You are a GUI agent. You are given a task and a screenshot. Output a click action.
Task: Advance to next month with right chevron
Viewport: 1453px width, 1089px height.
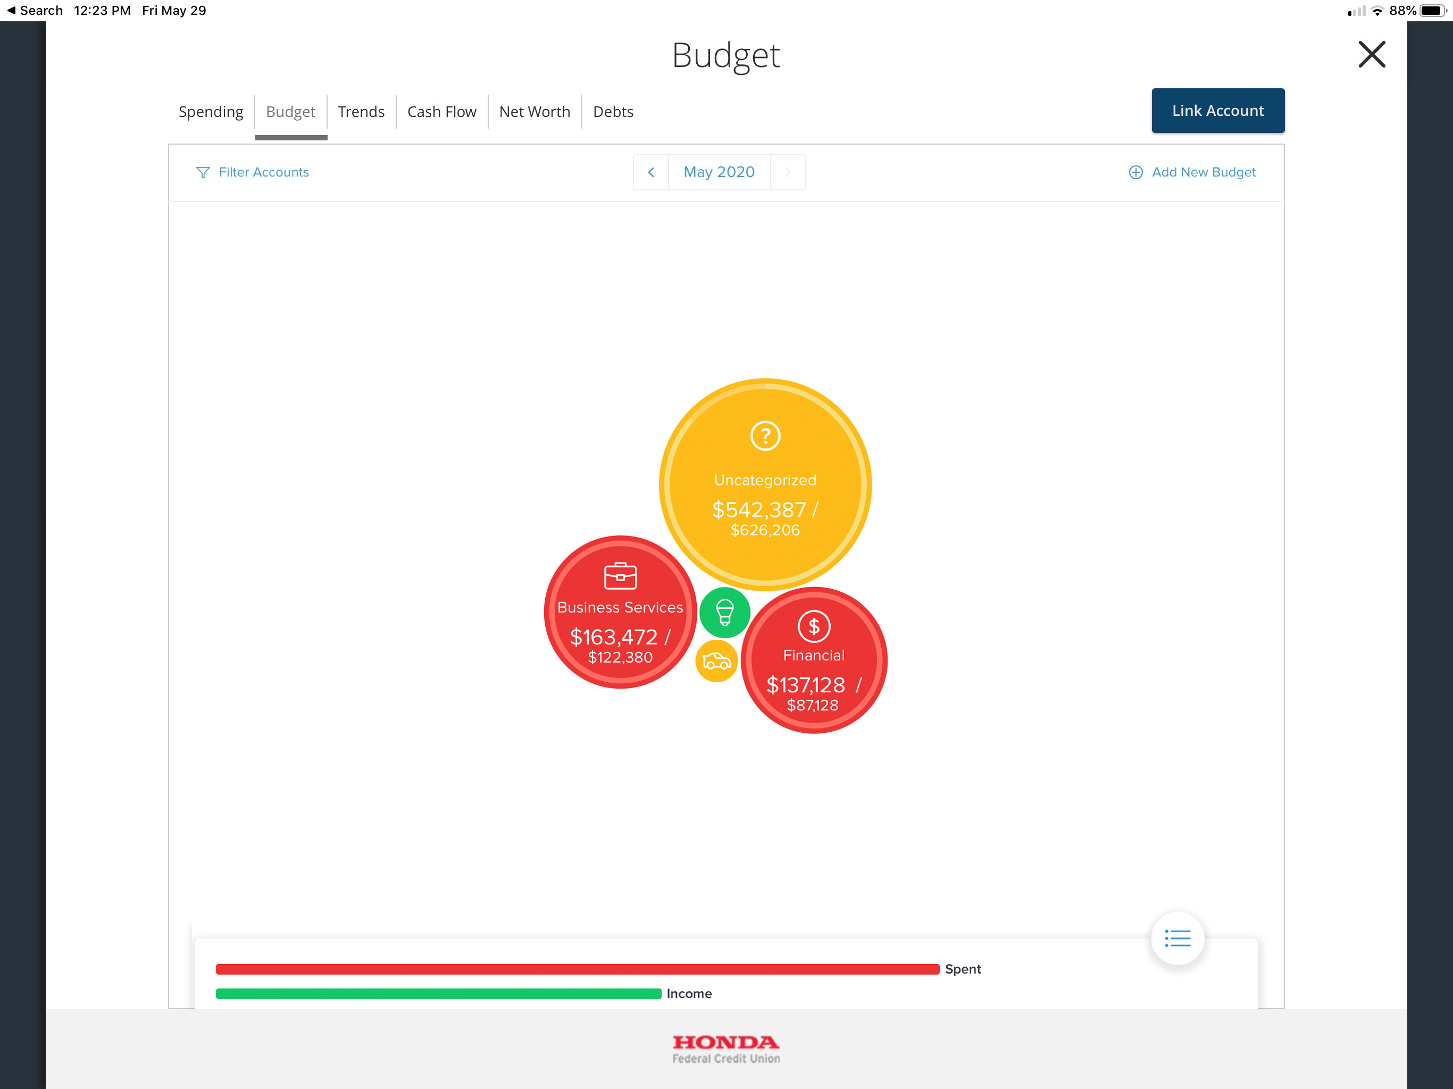(788, 172)
